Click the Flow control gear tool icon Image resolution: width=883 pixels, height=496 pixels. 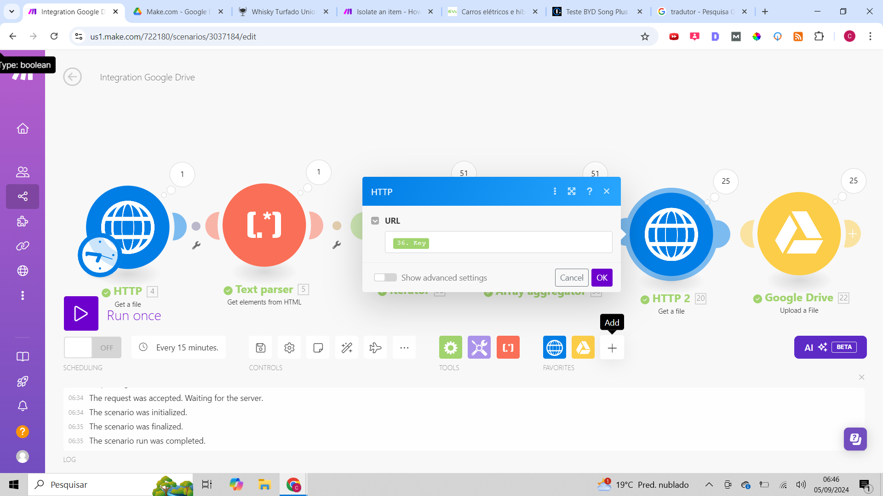click(450, 348)
